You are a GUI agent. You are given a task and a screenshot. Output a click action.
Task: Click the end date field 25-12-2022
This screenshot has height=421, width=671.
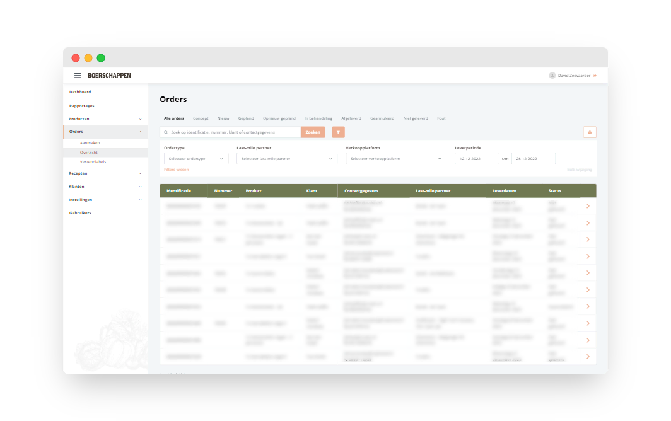(x=534, y=159)
